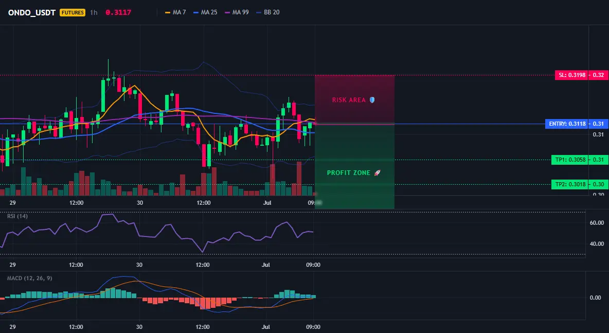This screenshot has height=333, width=609.
Task: Click the Jul label on main chart time axis
Action: [267, 203]
